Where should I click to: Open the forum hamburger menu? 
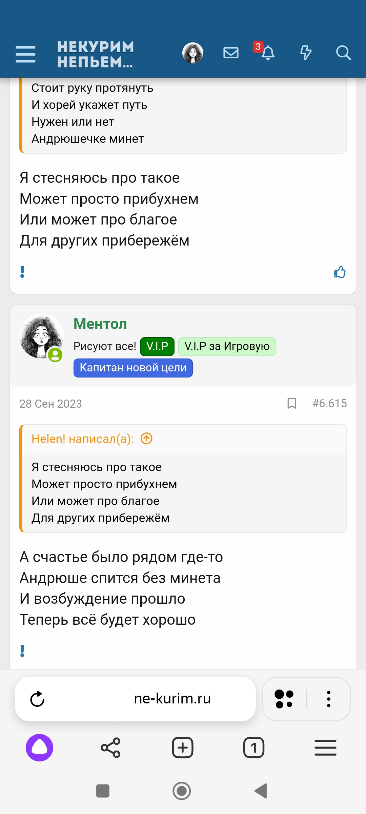25,54
